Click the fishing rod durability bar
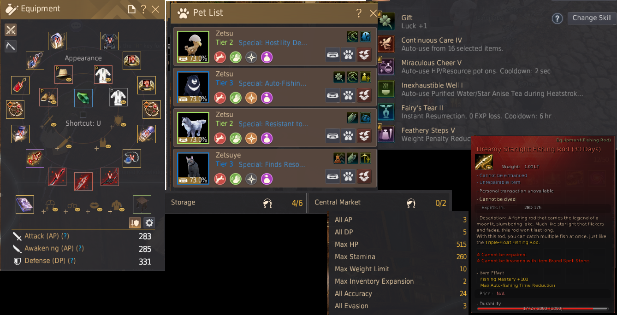 [x=542, y=309]
